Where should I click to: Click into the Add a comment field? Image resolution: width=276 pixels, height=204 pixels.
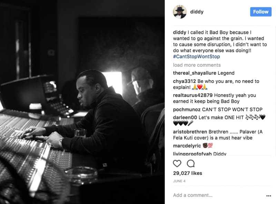pyautogui.click(x=218, y=195)
